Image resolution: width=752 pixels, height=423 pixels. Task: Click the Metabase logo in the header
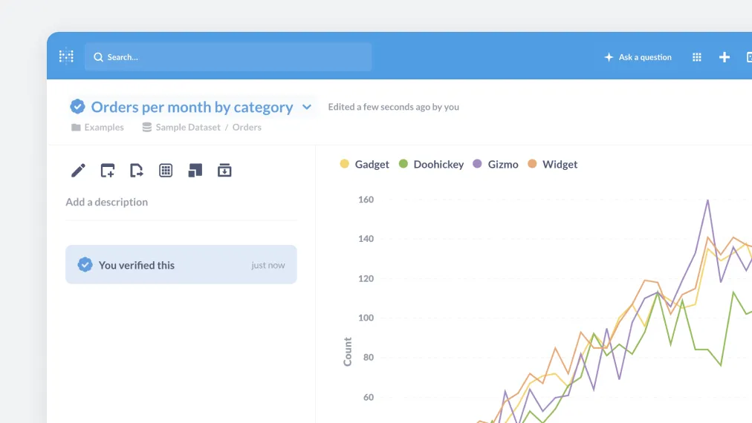tap(66, 56)
